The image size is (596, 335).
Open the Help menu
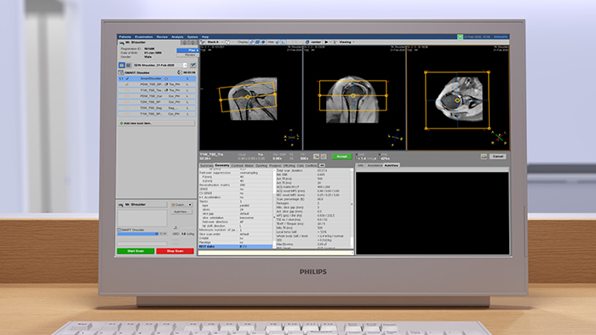205,37
